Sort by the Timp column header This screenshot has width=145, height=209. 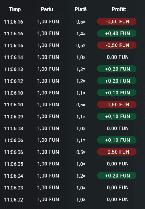[15, 9]
